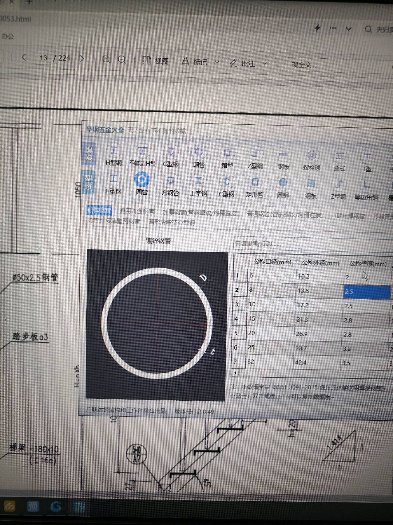Click the pipe cross-section preview image
393x525 pixels.
pos(157,325)
